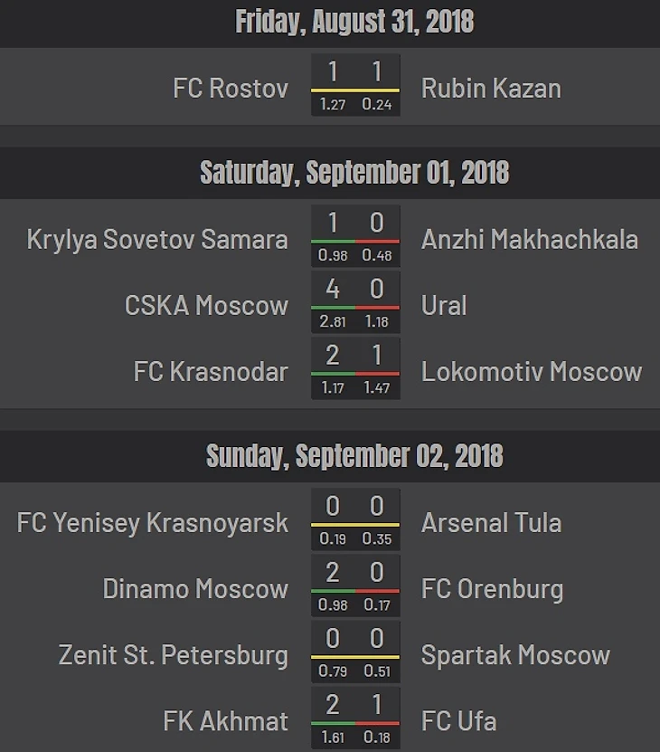The image size is (660, 752).
Task: Open the Rubin Kazan team link
Action: pos(491,89)
